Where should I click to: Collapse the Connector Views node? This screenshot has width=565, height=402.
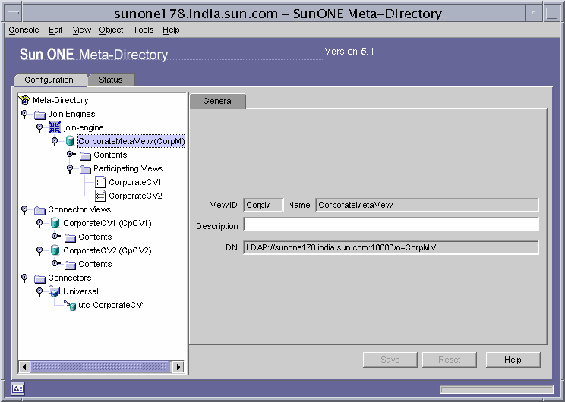(24, 209)
